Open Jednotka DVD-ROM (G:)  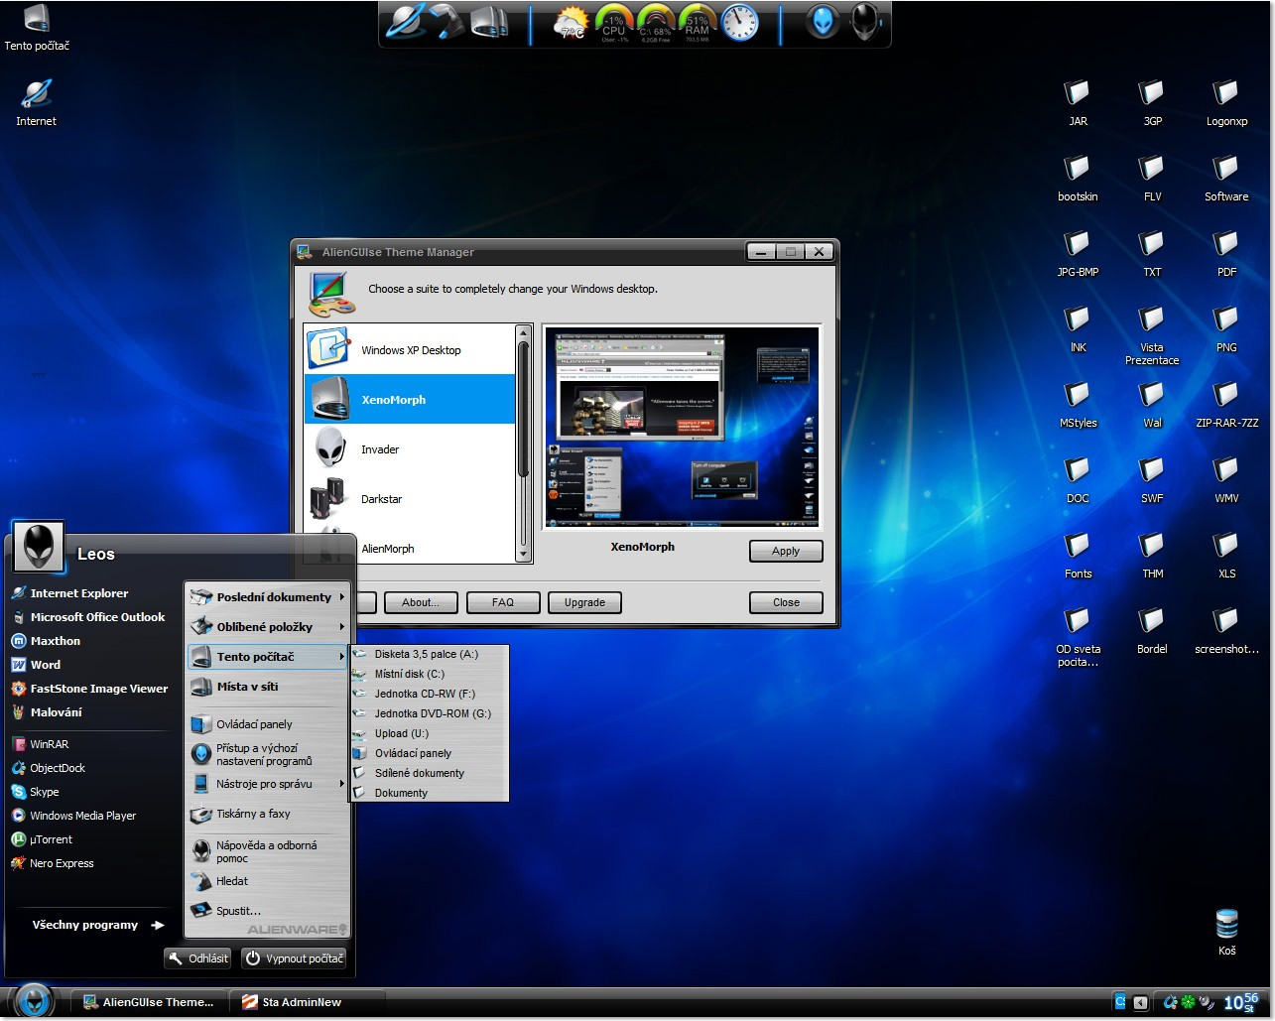coord(429,713)
